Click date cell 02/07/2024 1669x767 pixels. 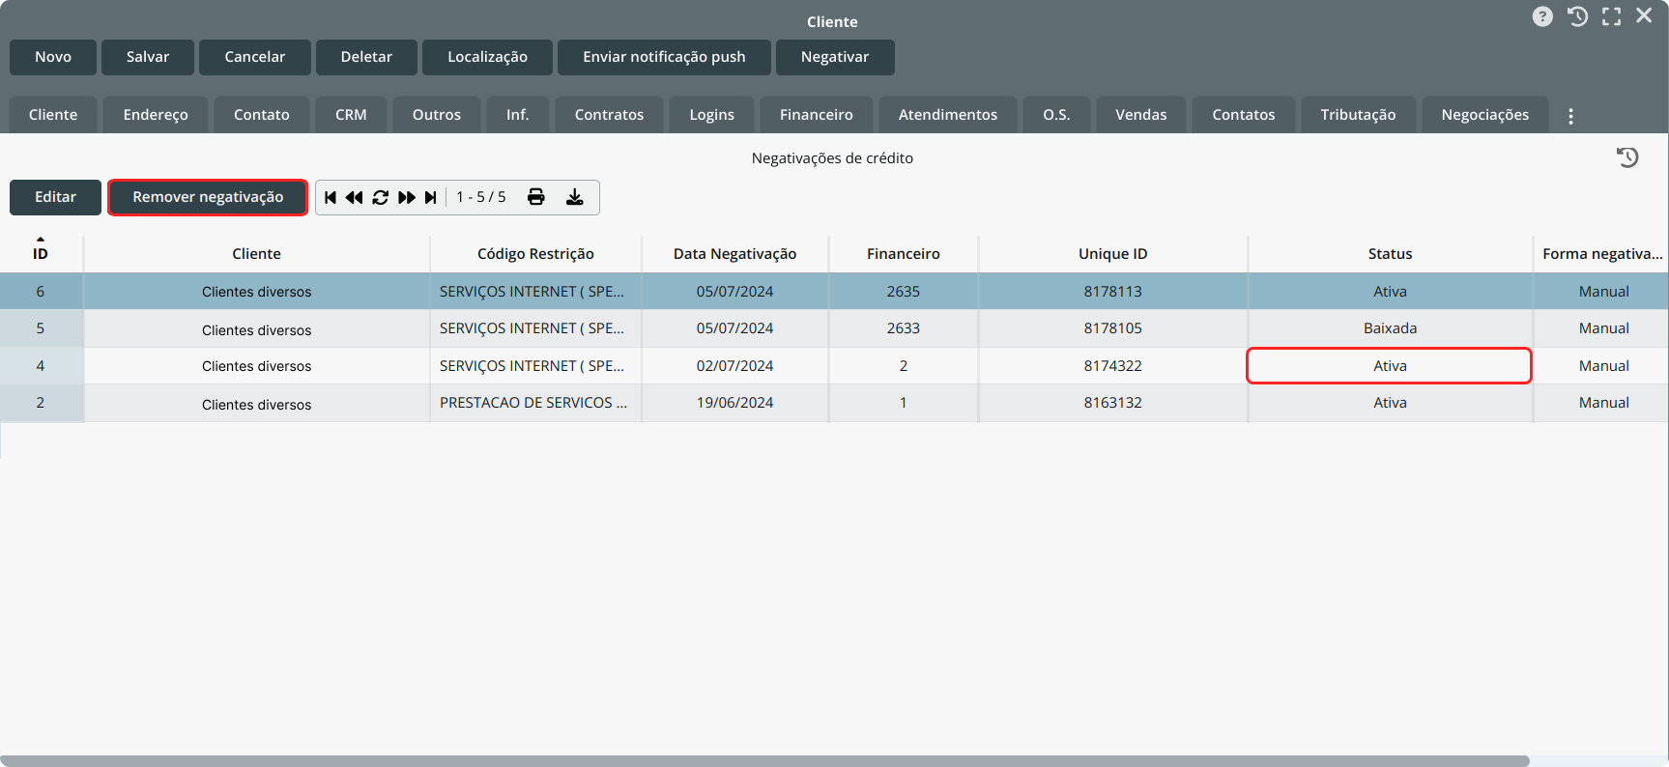(x=734, y=366)
